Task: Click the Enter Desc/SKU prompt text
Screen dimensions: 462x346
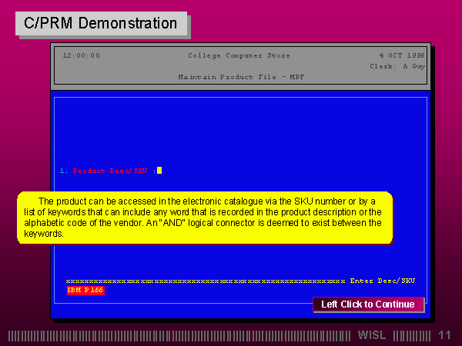Action: (x=383, y=281)
